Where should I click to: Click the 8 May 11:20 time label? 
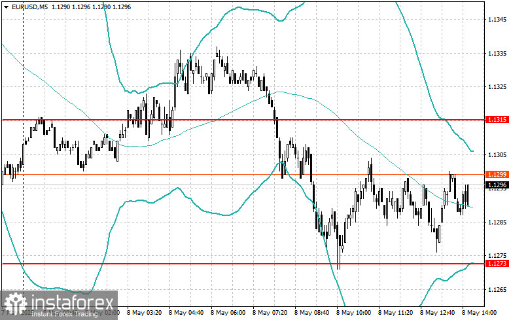pyautogui.click(x=395, y=313)
